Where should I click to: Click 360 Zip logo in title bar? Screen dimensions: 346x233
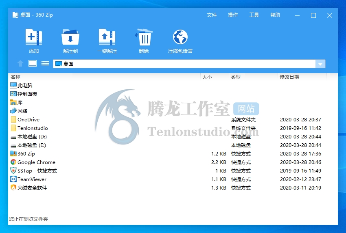pyautogui.click(x=15, y=15)
